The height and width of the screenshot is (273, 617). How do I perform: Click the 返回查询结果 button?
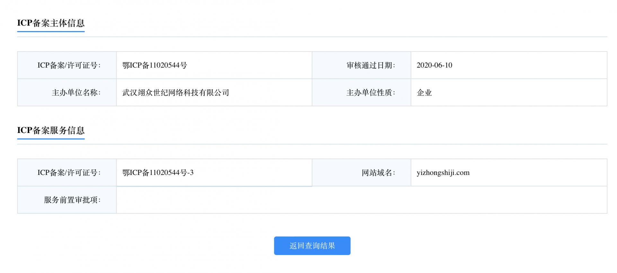[312, 246]
